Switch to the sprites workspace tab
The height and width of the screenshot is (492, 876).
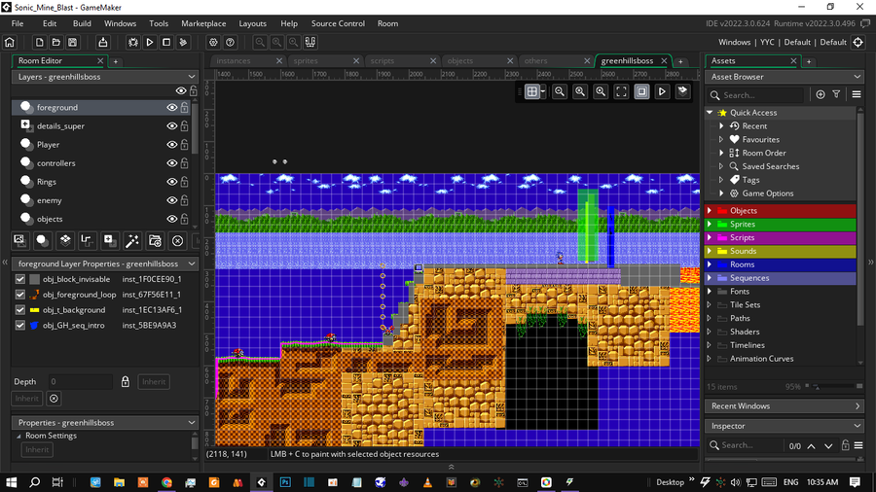[x=307, y=61]
